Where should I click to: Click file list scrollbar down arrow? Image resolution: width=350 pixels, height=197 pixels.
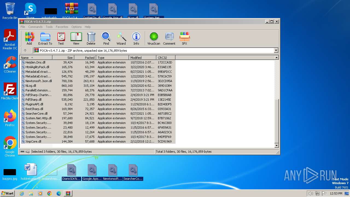coord(276,146)
